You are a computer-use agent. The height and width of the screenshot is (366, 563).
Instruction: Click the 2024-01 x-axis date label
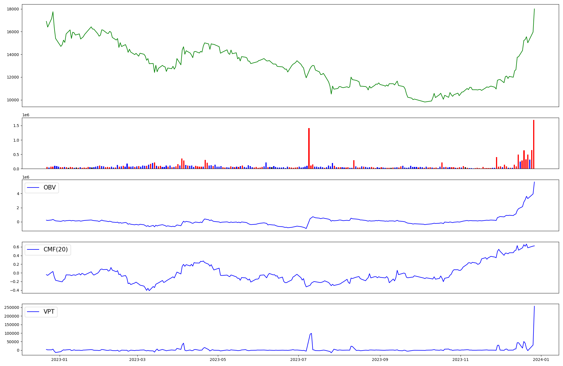click(541, 360)
